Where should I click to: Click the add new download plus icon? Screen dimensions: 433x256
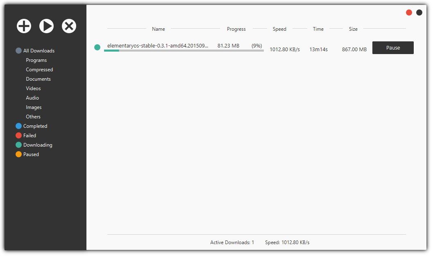(24, 26)
